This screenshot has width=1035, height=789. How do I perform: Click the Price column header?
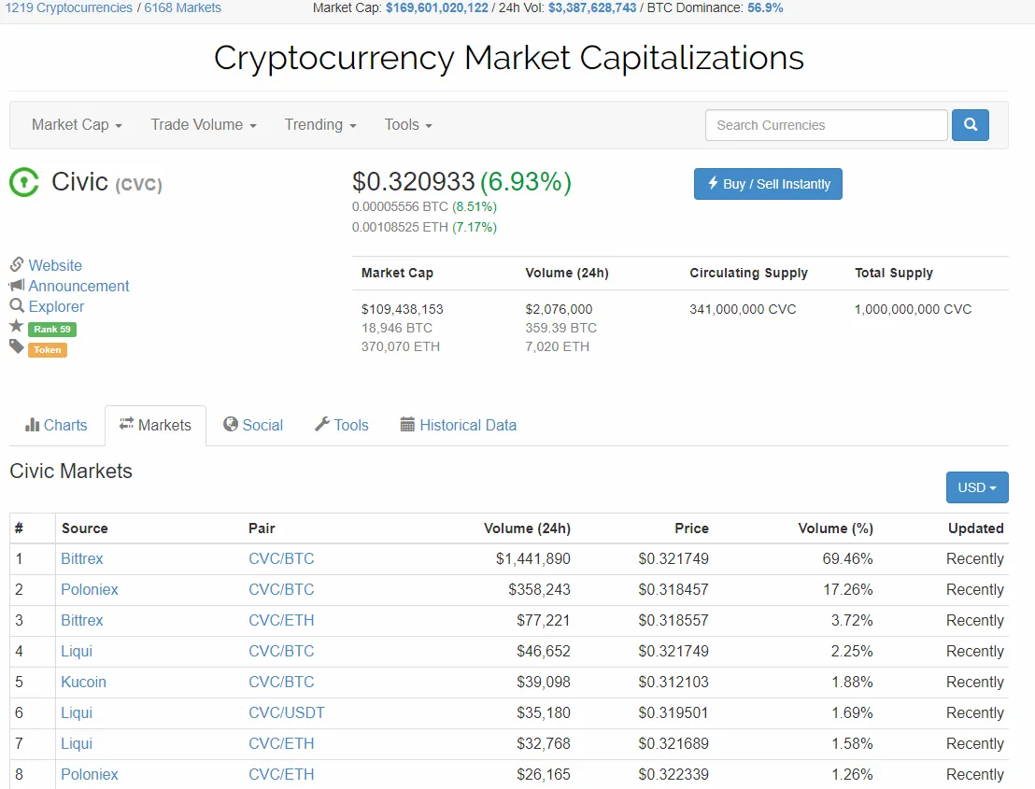(691, 528)
